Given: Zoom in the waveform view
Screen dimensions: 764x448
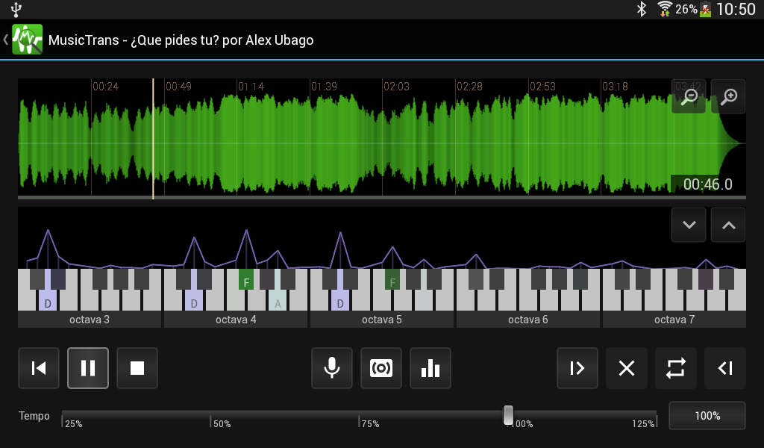Looking at the screenshot, I should (x=728, y=96).
